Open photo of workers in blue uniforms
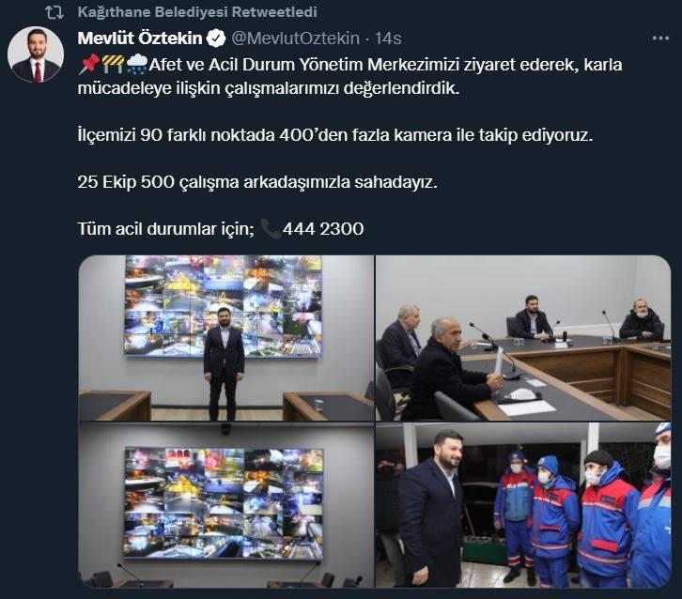Image resolution: width=682 pixels, height=599 pixels. [x=523, y=505]
